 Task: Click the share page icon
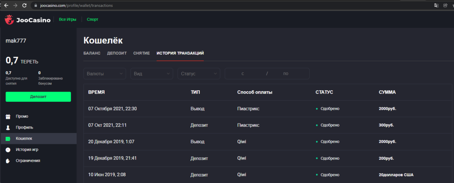445,5
